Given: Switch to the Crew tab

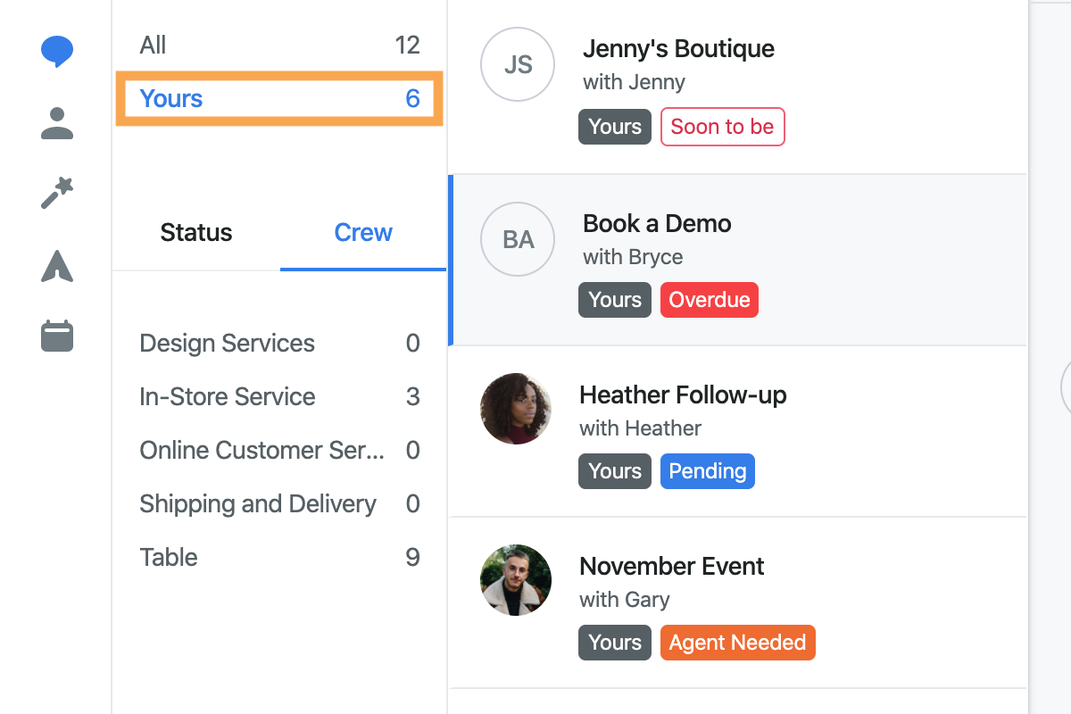Looking at the screenshot, I should [363, 233].
